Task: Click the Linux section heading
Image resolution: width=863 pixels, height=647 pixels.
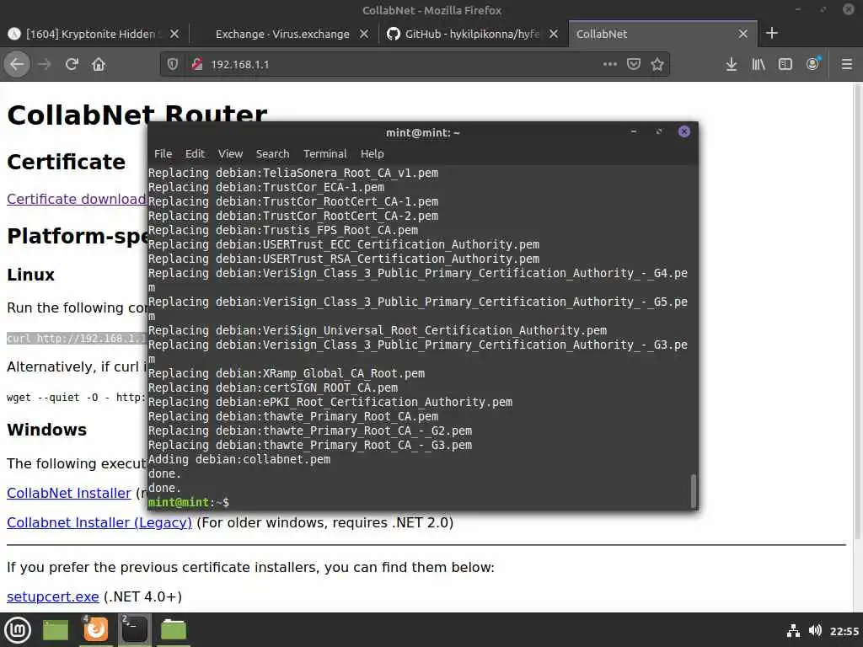Action: click(x=31, y=275)
